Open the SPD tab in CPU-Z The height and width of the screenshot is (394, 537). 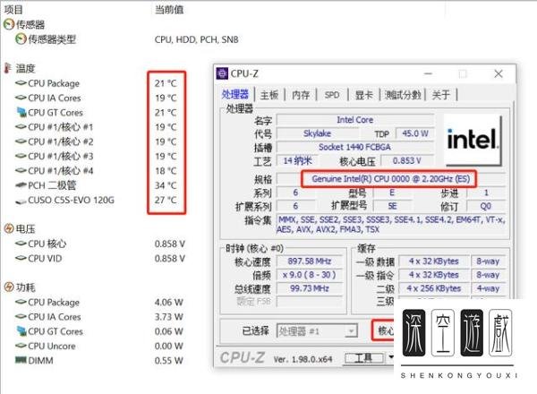point(332,95)
